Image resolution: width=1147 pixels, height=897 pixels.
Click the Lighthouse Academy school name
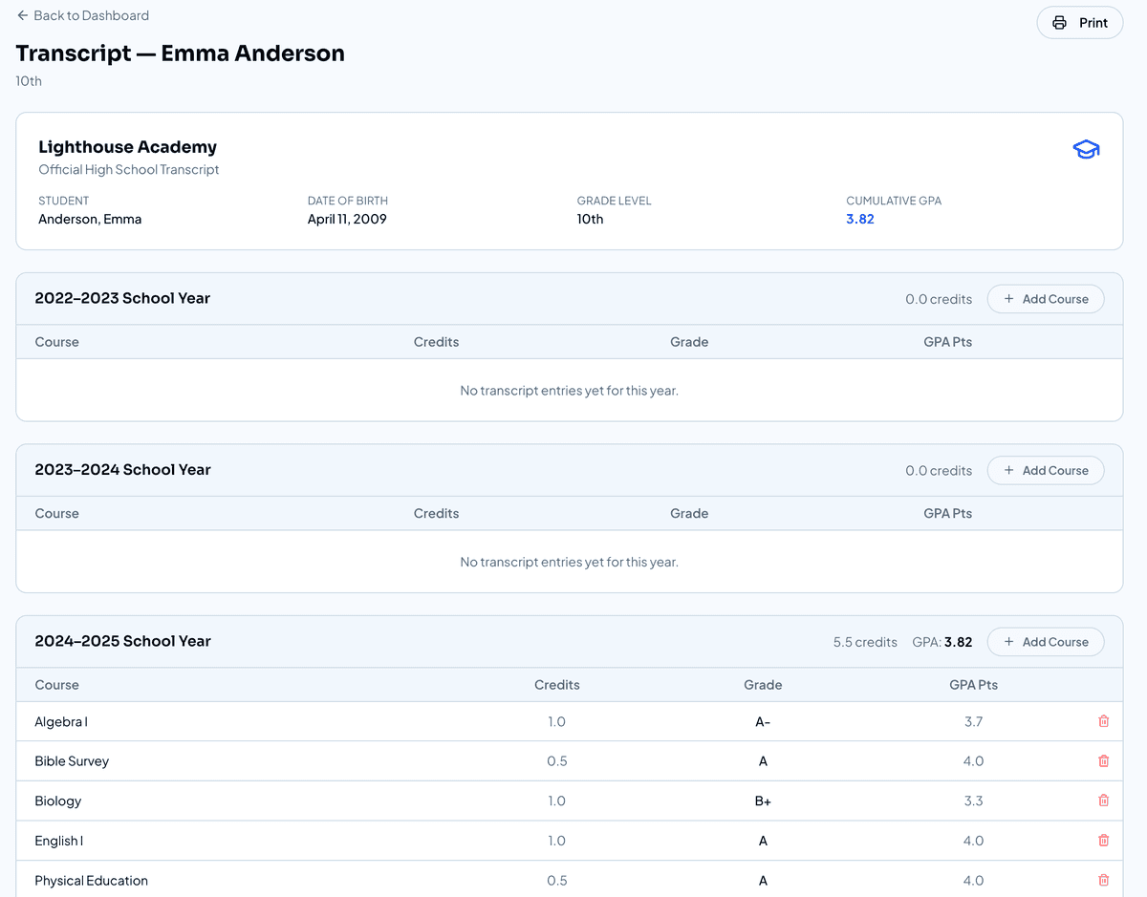(127, 147)
